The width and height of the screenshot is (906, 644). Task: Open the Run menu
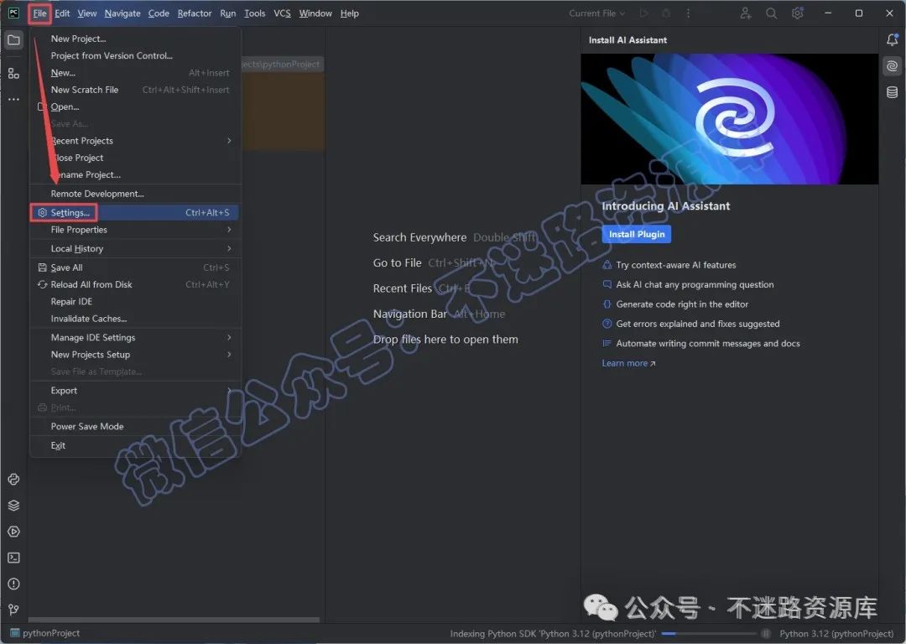(227, 13)
